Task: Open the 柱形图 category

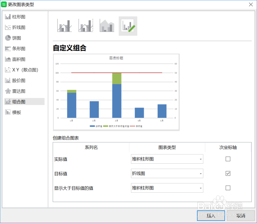Action: tap(19, 17)
